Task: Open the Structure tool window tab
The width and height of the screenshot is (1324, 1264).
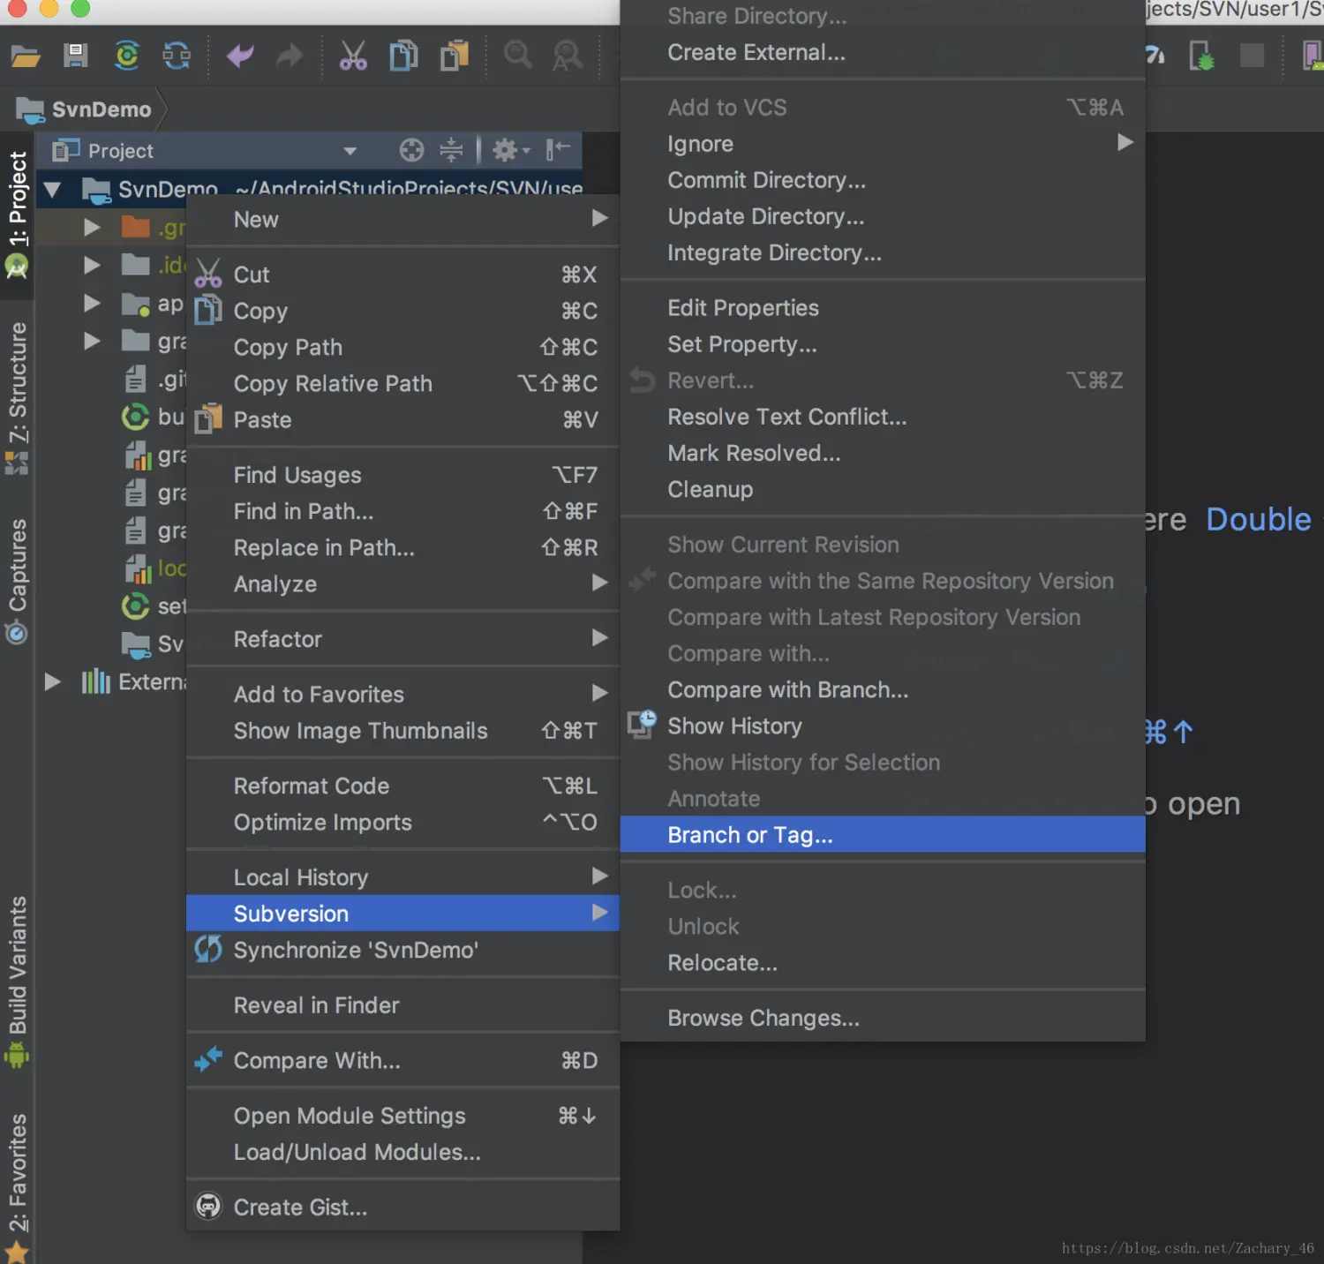Action: pyautogui.click(x=18, y=396)
